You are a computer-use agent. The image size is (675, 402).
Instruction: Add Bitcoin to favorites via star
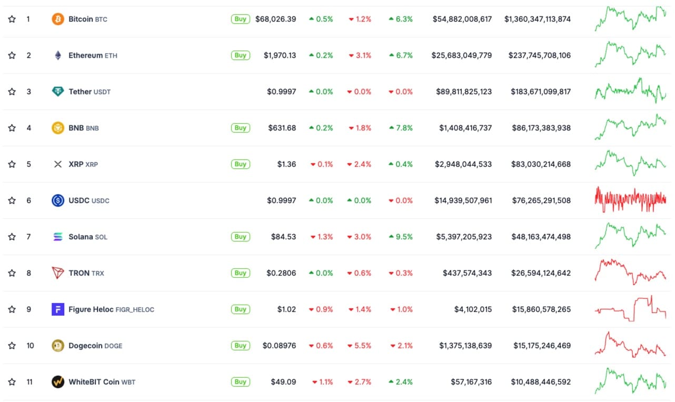click(12, 19)
